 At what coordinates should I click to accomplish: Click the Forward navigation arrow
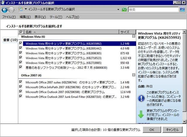coord(11,10)
